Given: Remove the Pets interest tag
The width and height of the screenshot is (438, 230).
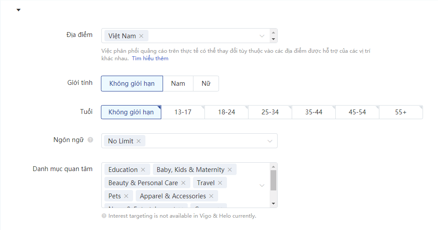Looking at the screenshot, I should coord(126,196).
